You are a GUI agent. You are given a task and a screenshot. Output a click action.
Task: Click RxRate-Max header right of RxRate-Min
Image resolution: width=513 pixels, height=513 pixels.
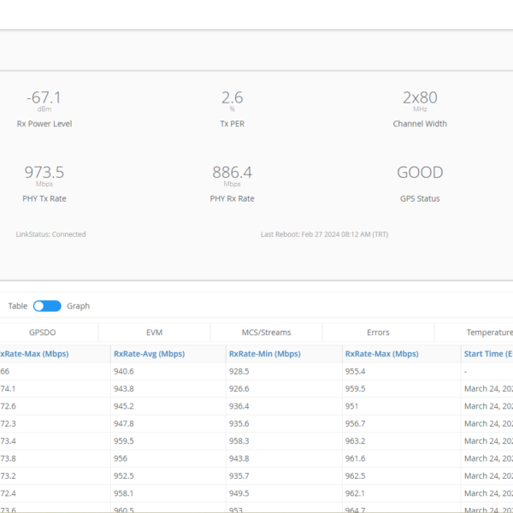pyautogui.click(x=380, y=354)
